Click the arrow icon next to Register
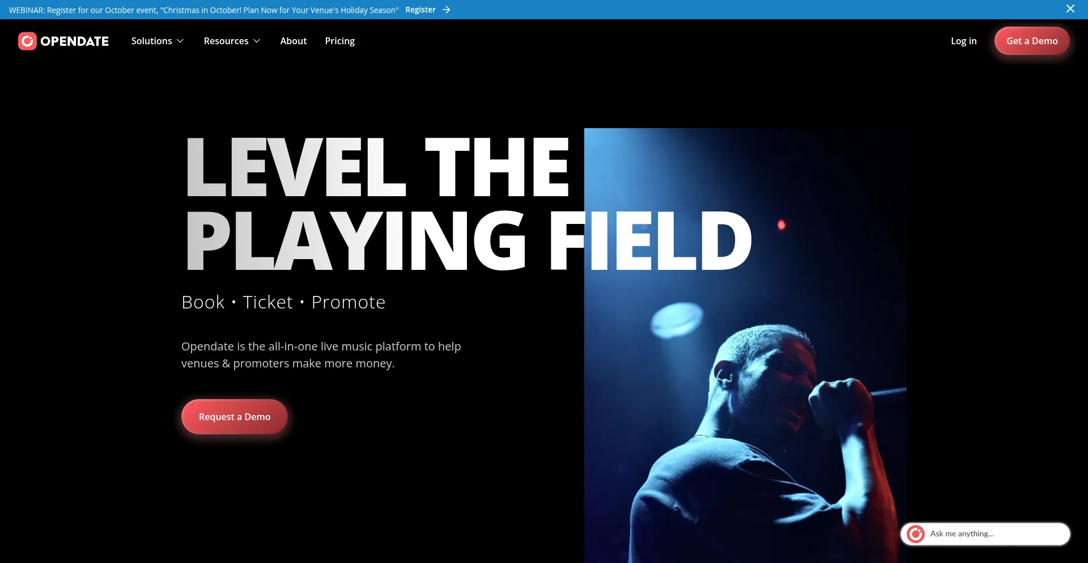 coord(447,10)
